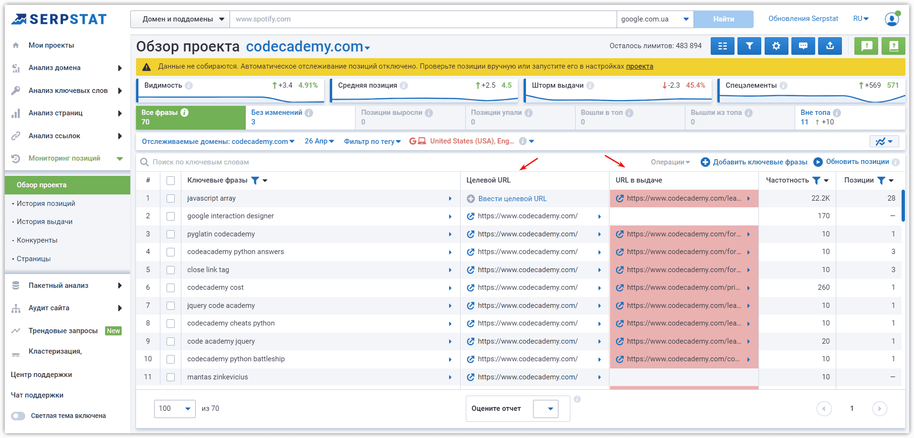Go to the previous page arrow
914x438 pixels.
[824, 408]
